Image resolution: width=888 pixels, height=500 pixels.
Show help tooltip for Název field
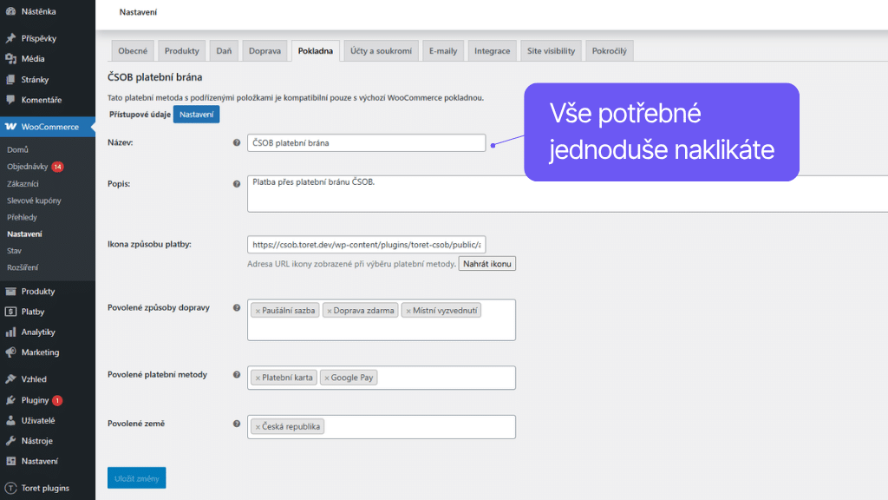pos(237,143)
